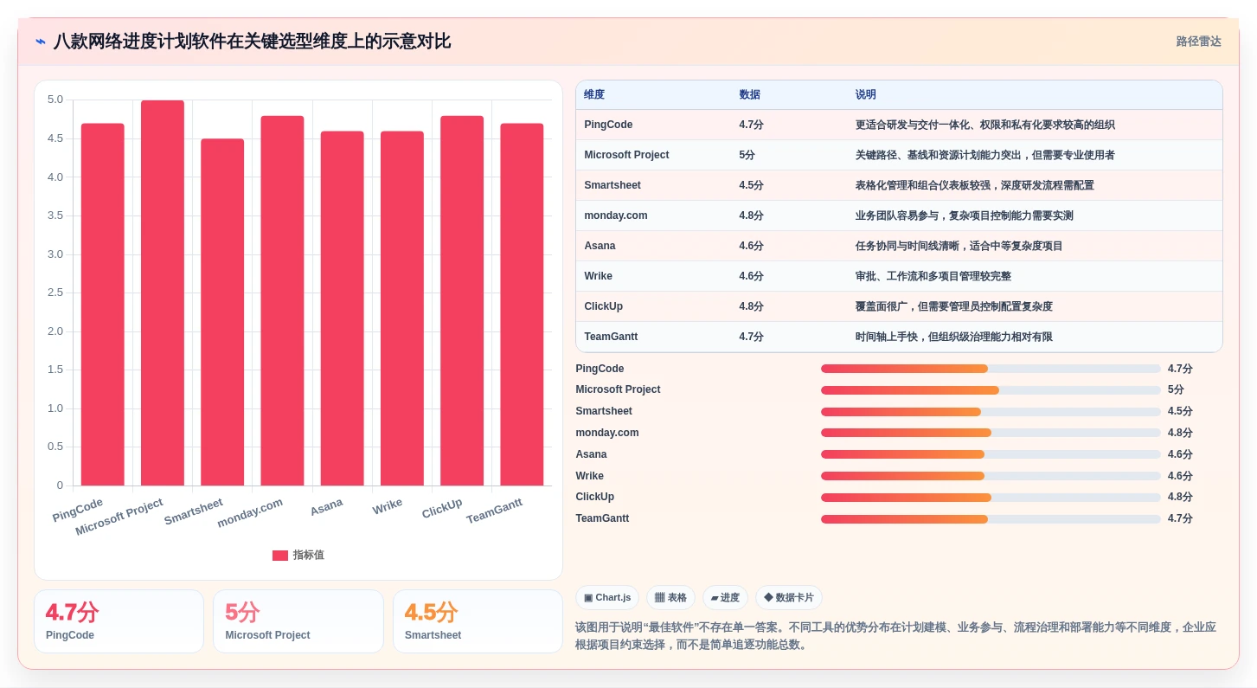Click the Asana bar in the chart

point(342,308)
